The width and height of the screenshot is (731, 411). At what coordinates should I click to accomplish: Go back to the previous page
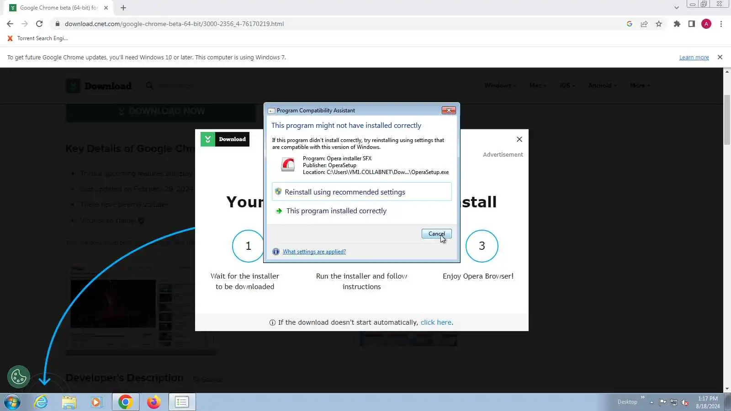pos(10,24)
